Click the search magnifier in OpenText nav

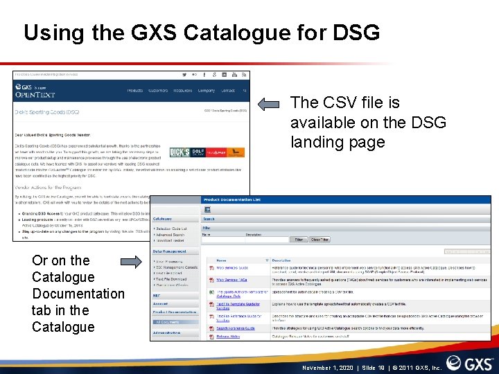coord(245,91)
